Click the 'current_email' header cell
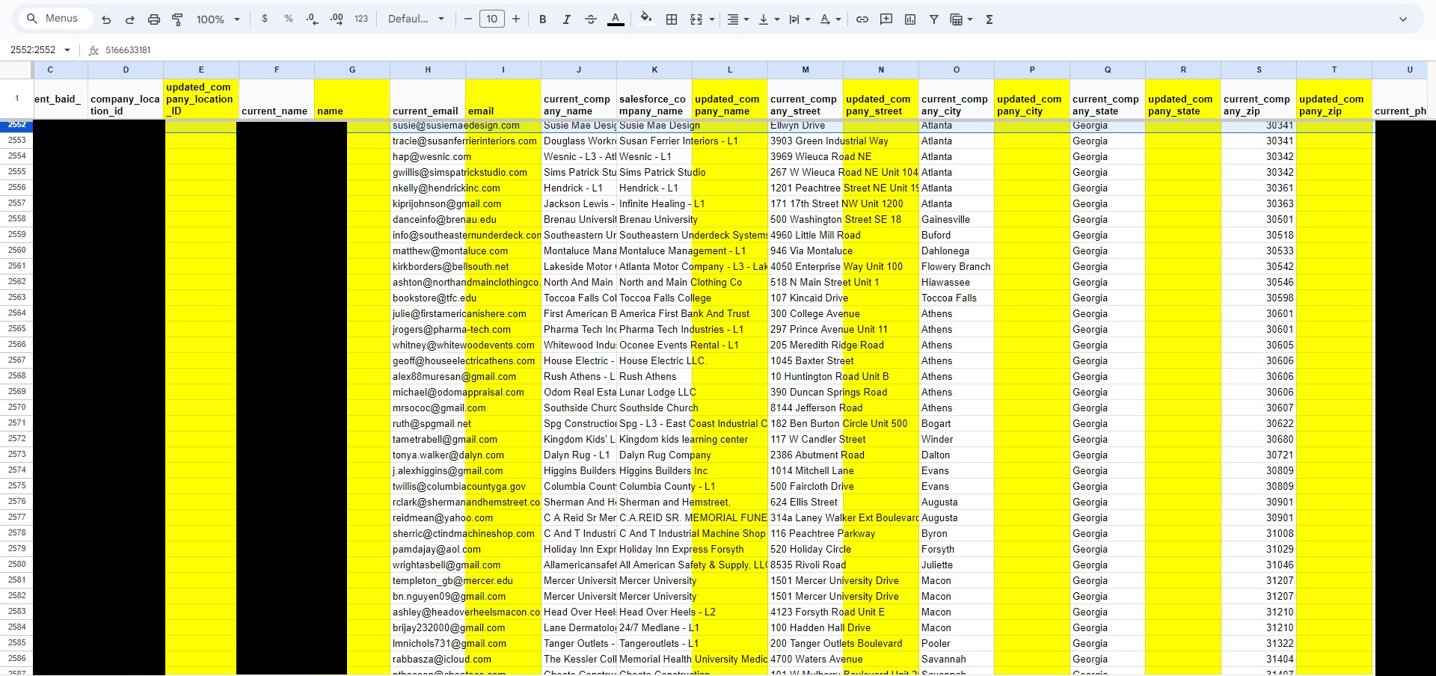The image size is (1436, 676). (x=428, y=99)
